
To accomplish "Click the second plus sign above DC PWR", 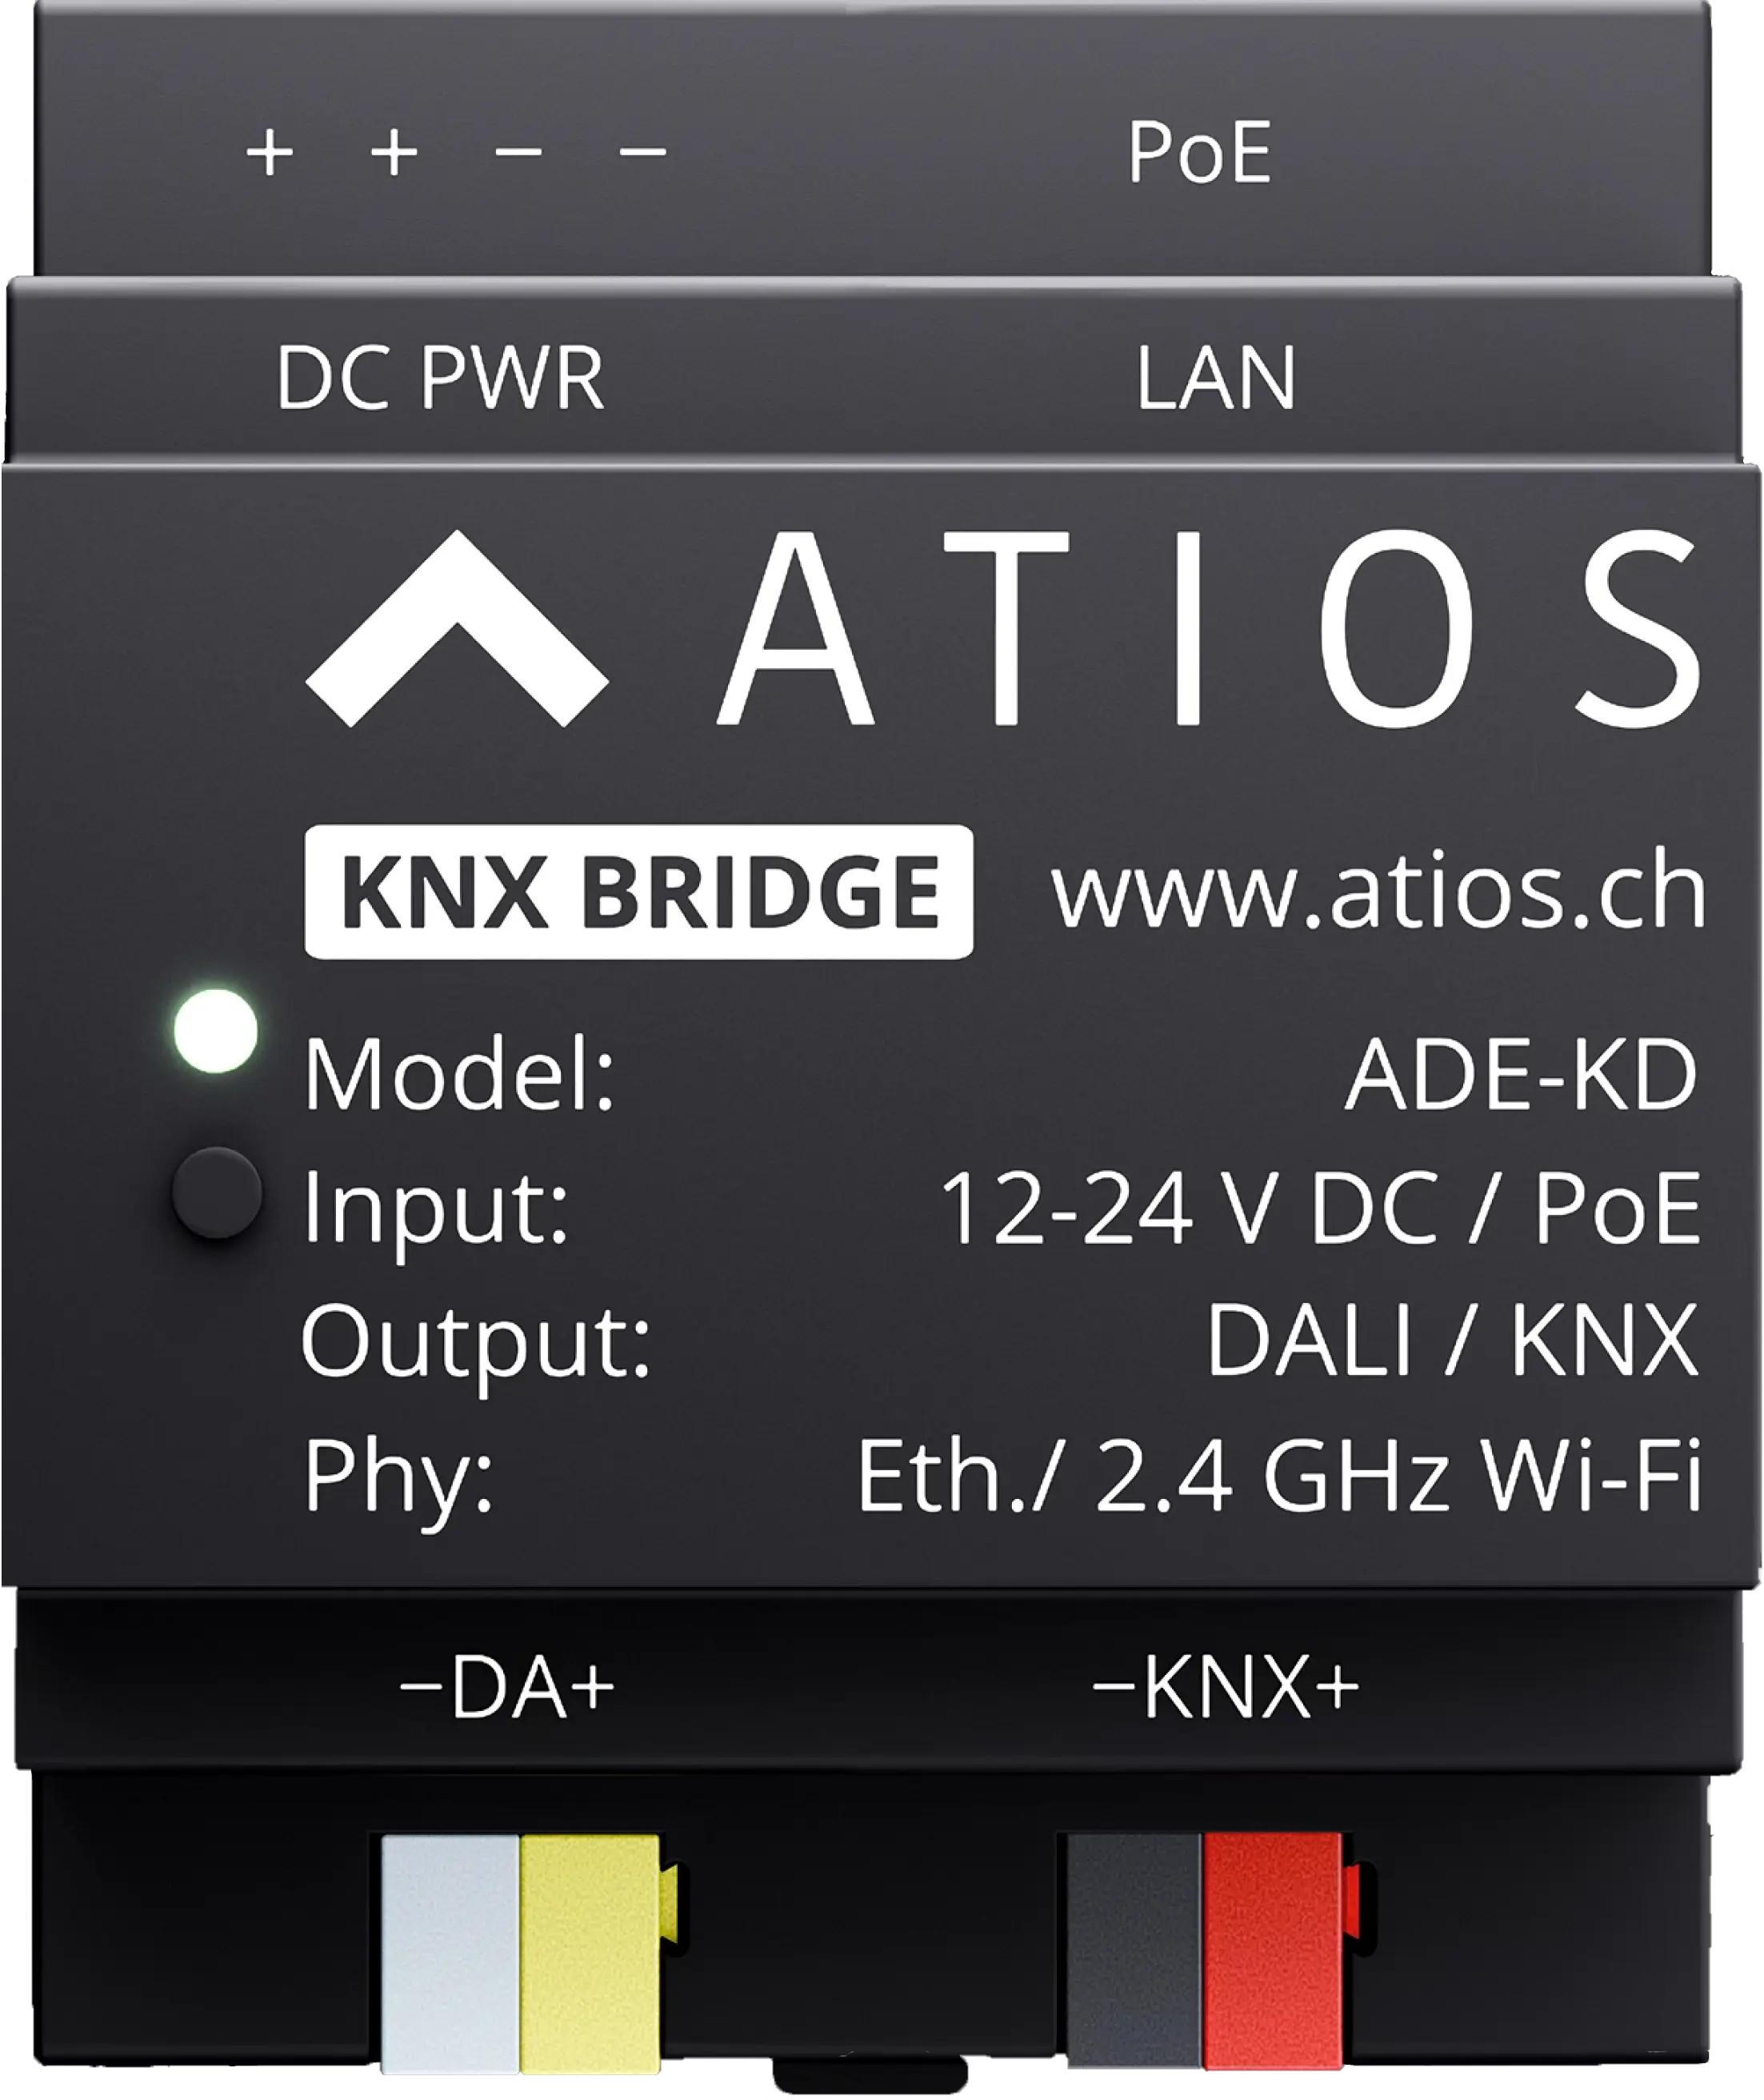I will [394, 153].
